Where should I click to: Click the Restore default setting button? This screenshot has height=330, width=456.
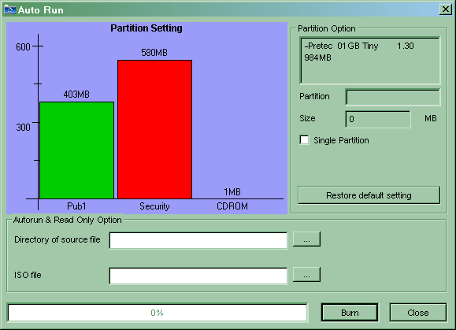369,195
